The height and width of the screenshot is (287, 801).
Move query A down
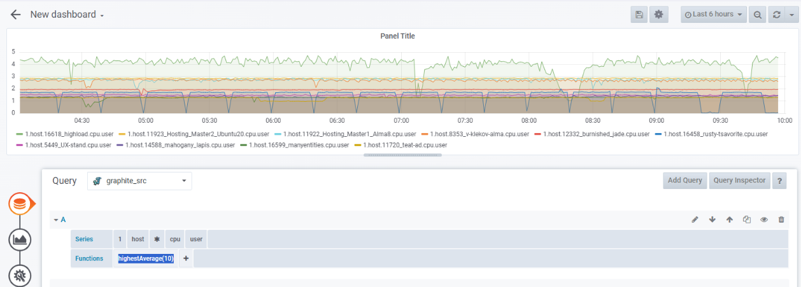click(x=712, y=220)
